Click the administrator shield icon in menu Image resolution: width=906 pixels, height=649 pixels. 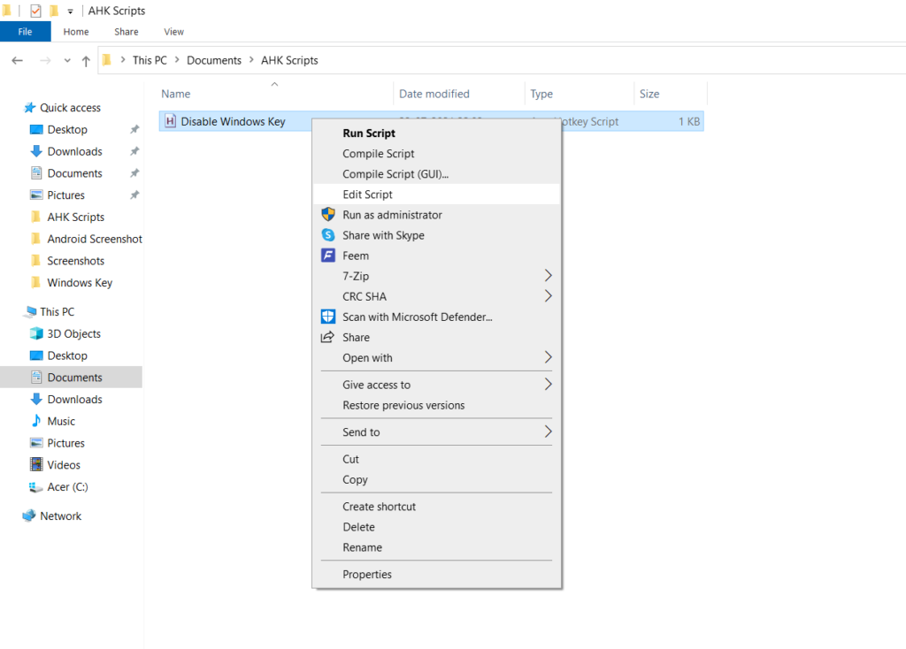(328, 215)
